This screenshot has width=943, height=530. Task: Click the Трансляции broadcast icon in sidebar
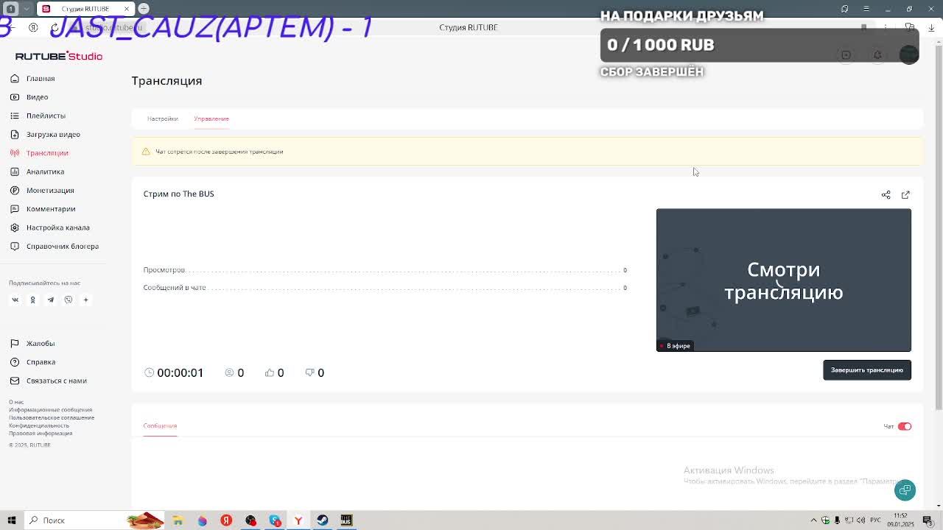coord(14,153)
